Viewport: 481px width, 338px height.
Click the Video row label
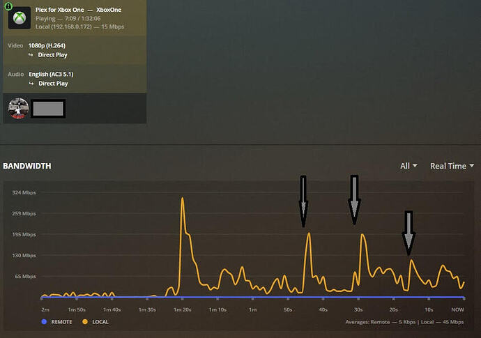[15, 46]
